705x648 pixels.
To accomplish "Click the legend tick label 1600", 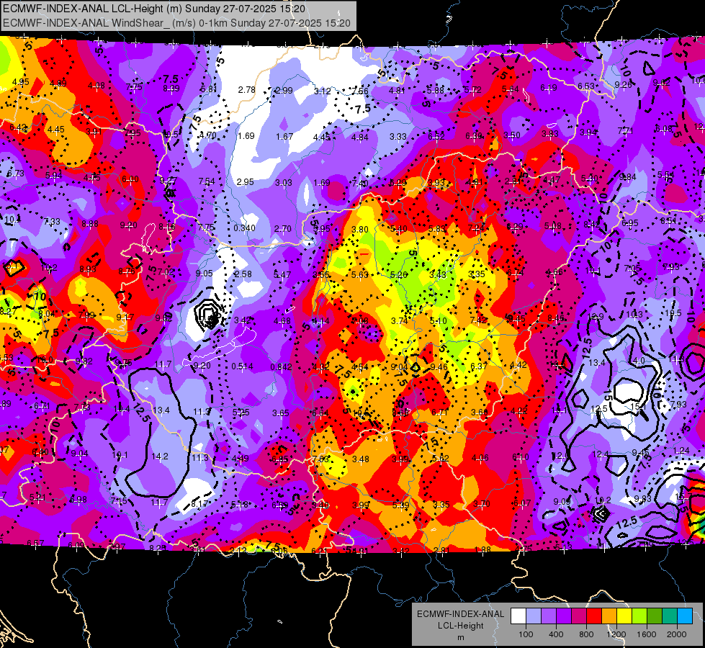I will click(x=647, y=634).
